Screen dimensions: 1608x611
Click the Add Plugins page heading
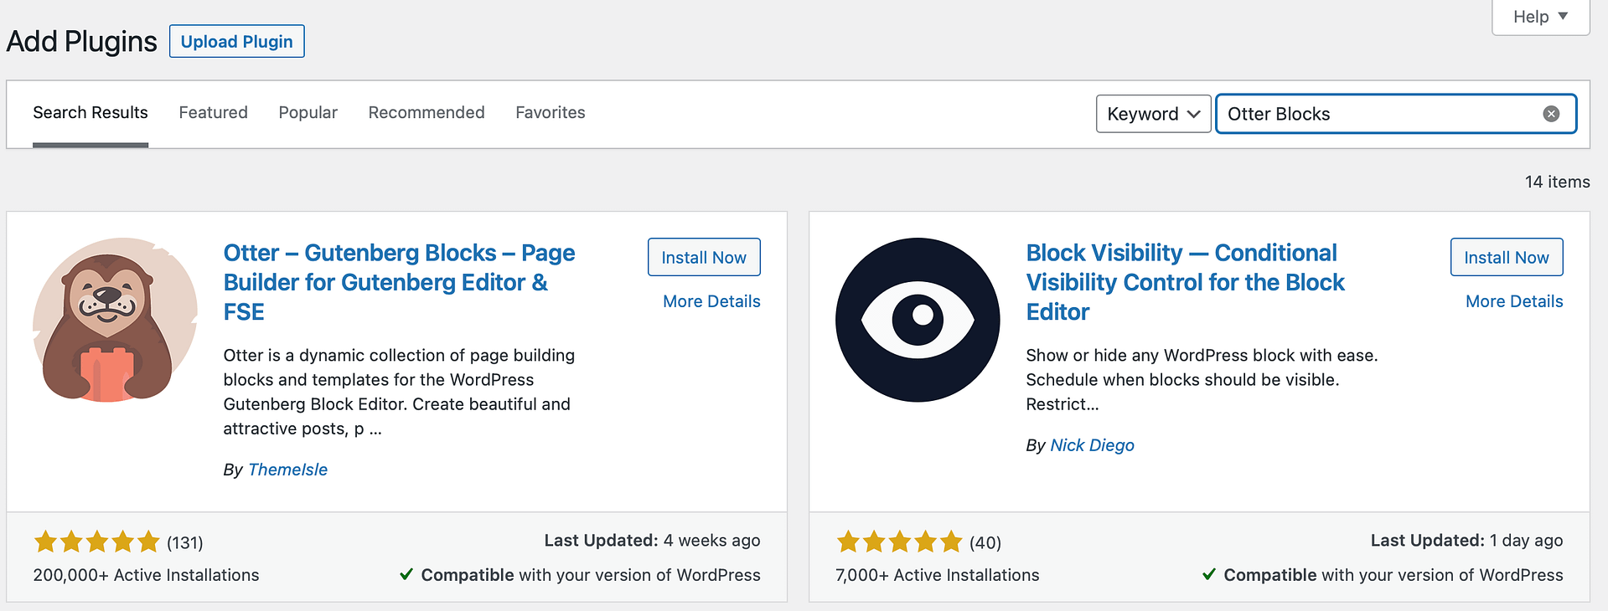(81, 42)
